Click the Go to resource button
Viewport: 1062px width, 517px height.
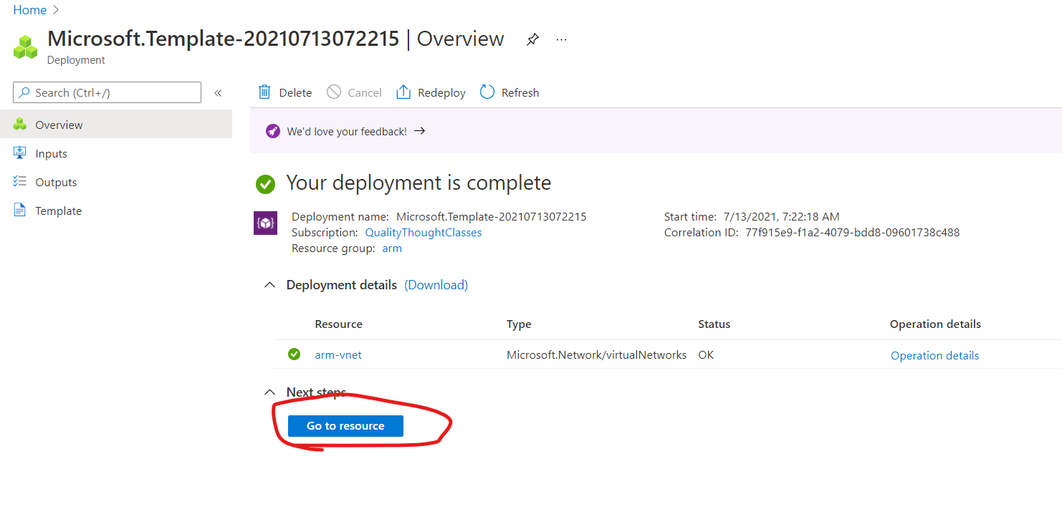[x=345, y=426]
